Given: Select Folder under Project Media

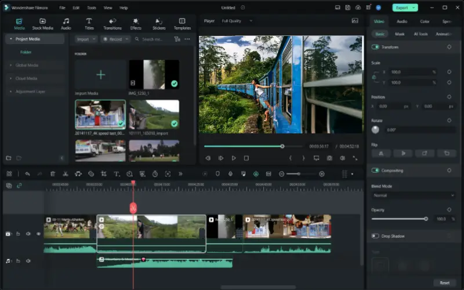Looking at the screenshot, I should click(26, 52).
